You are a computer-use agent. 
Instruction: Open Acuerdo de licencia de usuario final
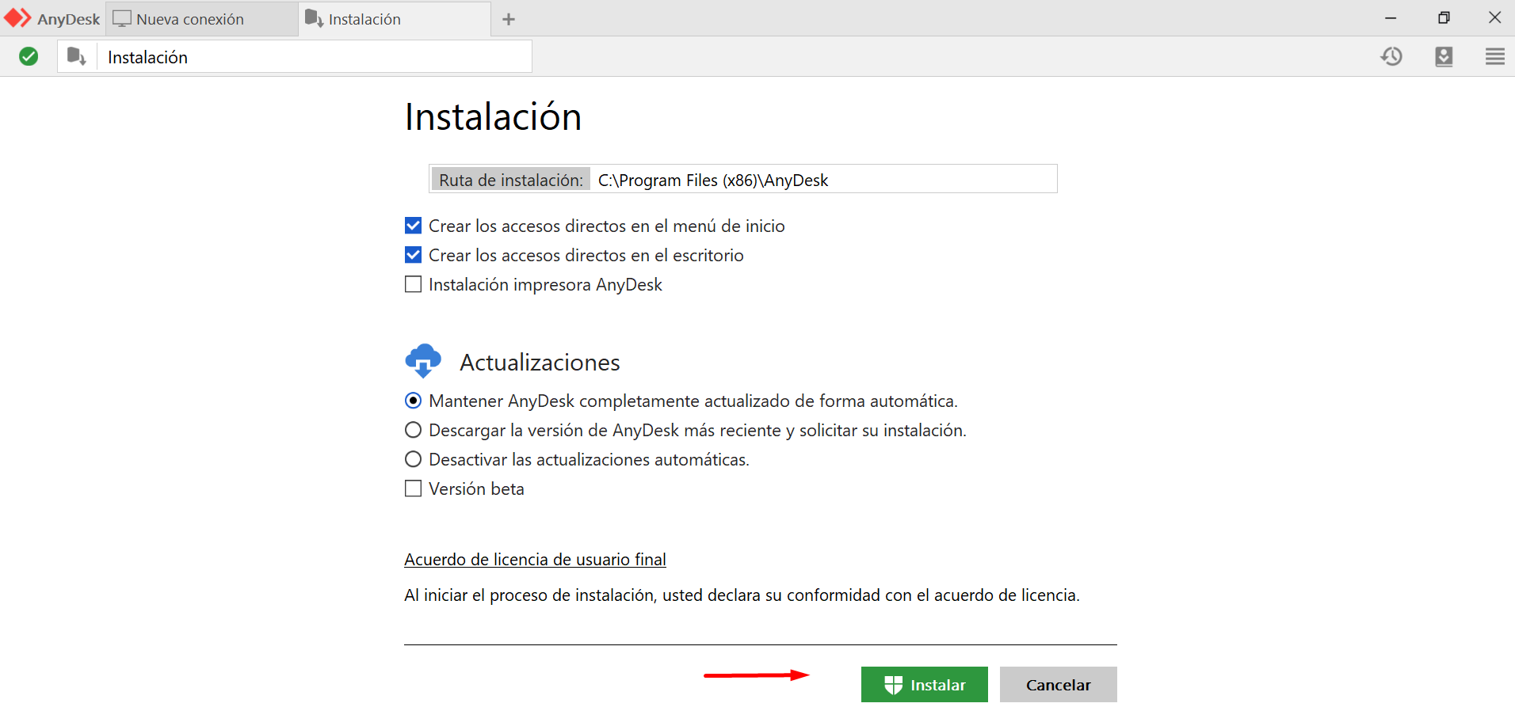pos(535,560)
